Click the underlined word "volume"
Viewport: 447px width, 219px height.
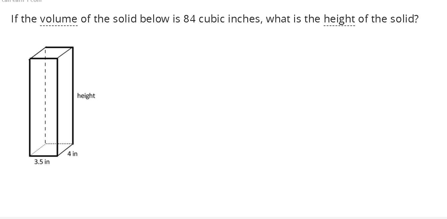click(58, 19)
